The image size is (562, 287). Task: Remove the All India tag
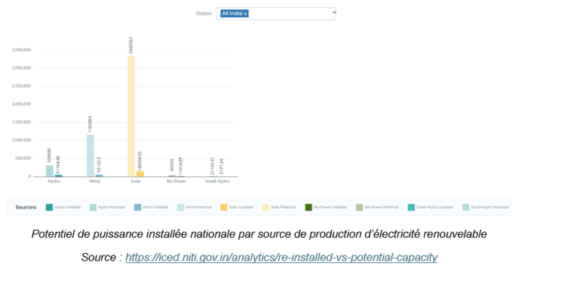pyautogui.click(x=245, y=14)
